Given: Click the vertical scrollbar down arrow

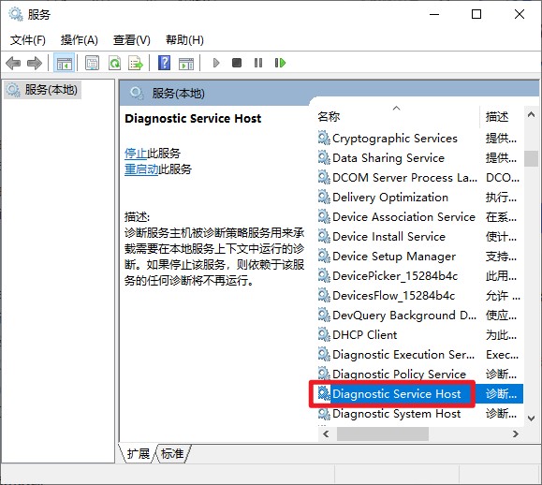Looking at the screenshot, I should (x=532, y=419).
